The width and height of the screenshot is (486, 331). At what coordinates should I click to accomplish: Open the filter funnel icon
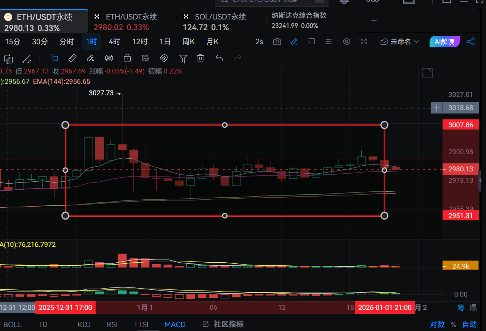183,58
